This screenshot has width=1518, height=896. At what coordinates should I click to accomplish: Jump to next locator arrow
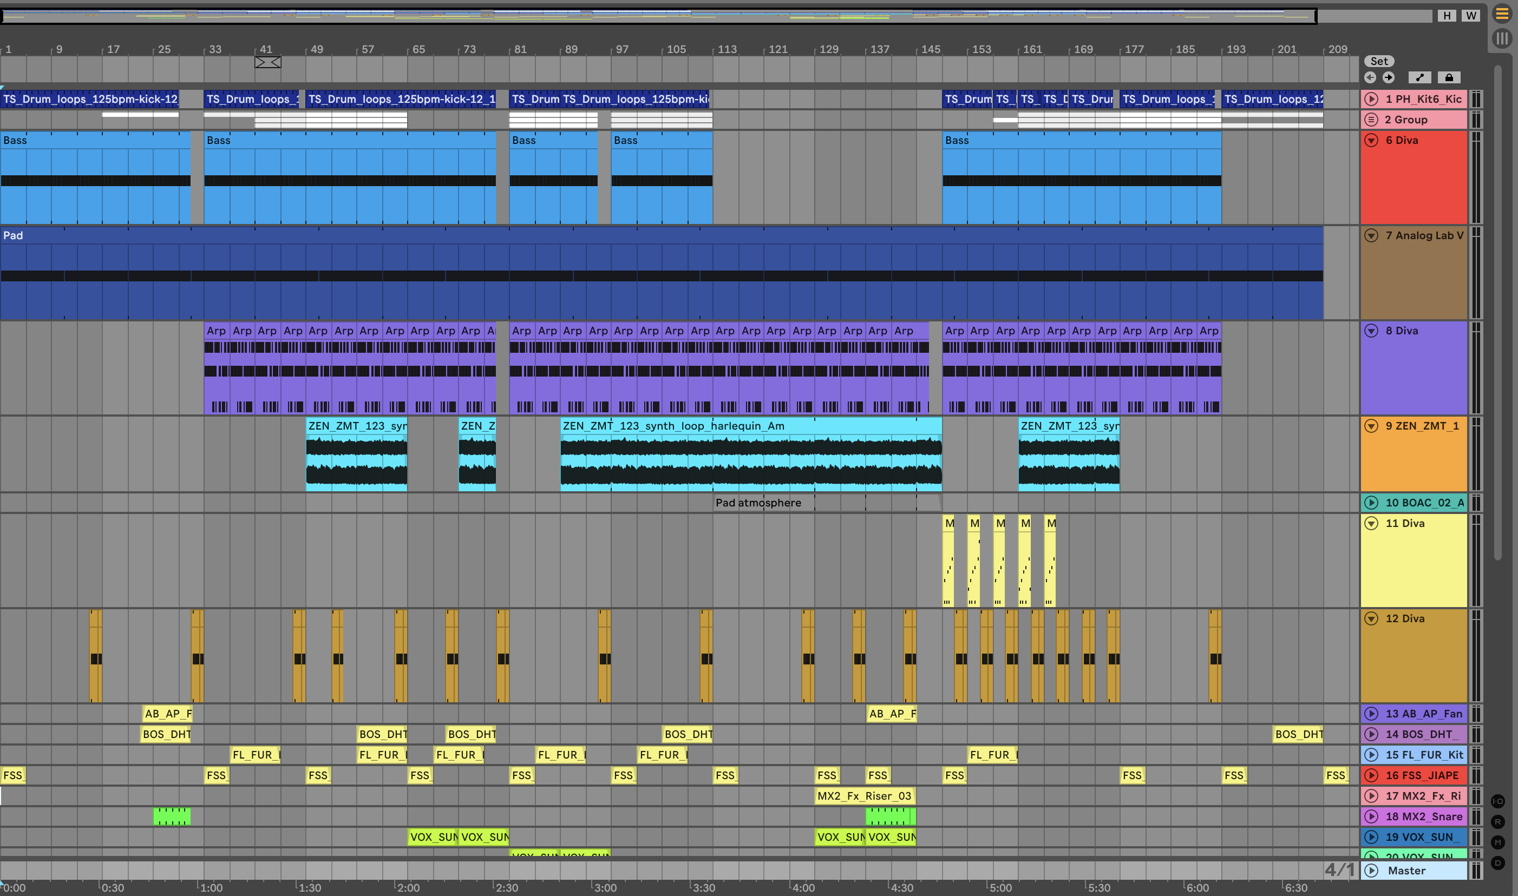[x=1389, y=77]
